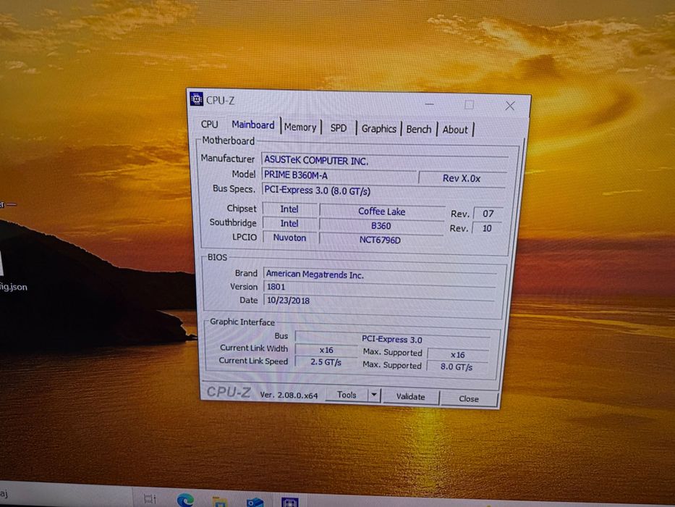Click the CPU-Z icon in the title bar
Image resolution: width=675 pixels, height=507 pixels.
tap(196, 99)
